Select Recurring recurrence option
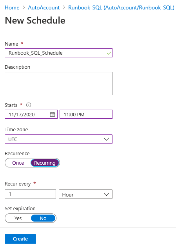 click(x=45, y=163)
